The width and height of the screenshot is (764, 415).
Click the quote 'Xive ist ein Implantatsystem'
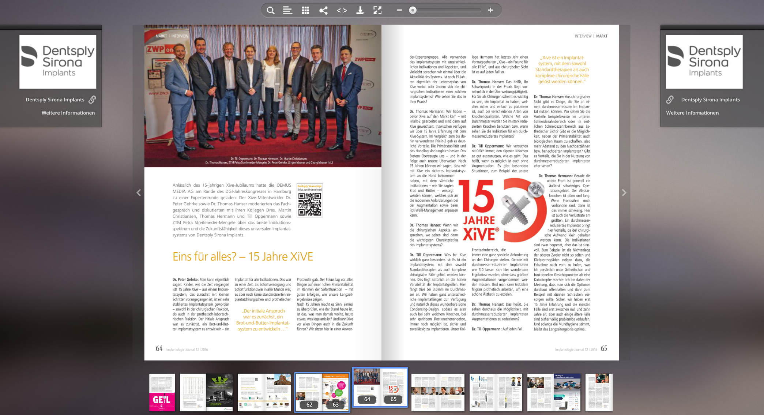point(562,70)
